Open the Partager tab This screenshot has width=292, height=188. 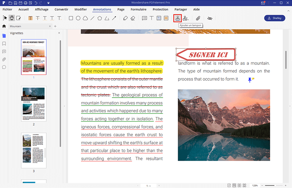[181, 9]
